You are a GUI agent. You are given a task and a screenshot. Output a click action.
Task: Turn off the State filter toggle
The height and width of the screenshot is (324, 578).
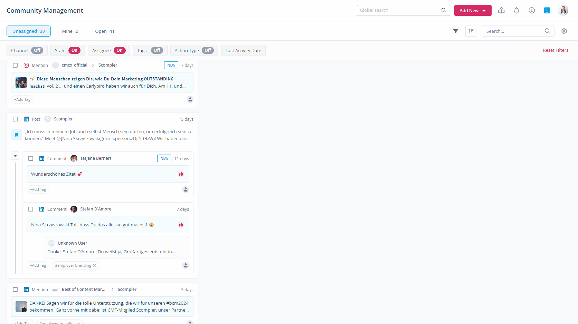click(x=74, y=50)
